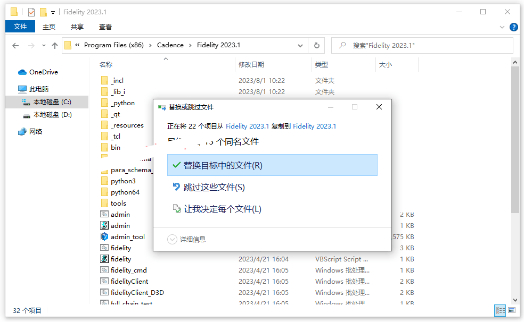Click the chevron after Program Files (x86)
The image size is (524, 322).
coord(150,45)
